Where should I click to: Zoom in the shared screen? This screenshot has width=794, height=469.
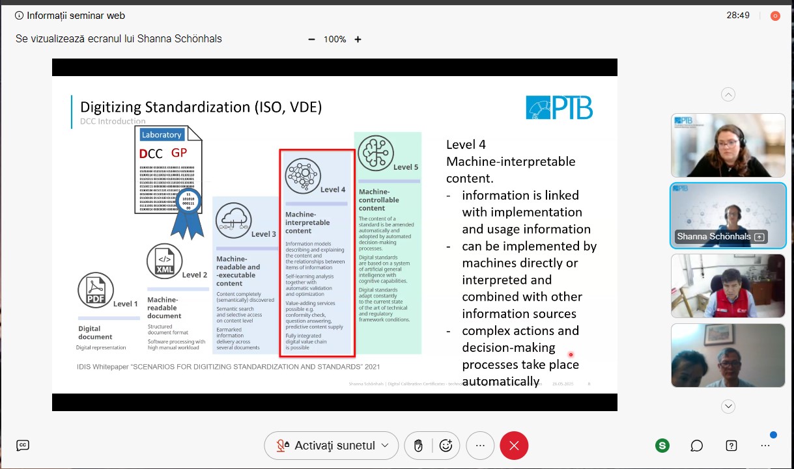click(358, 39)
